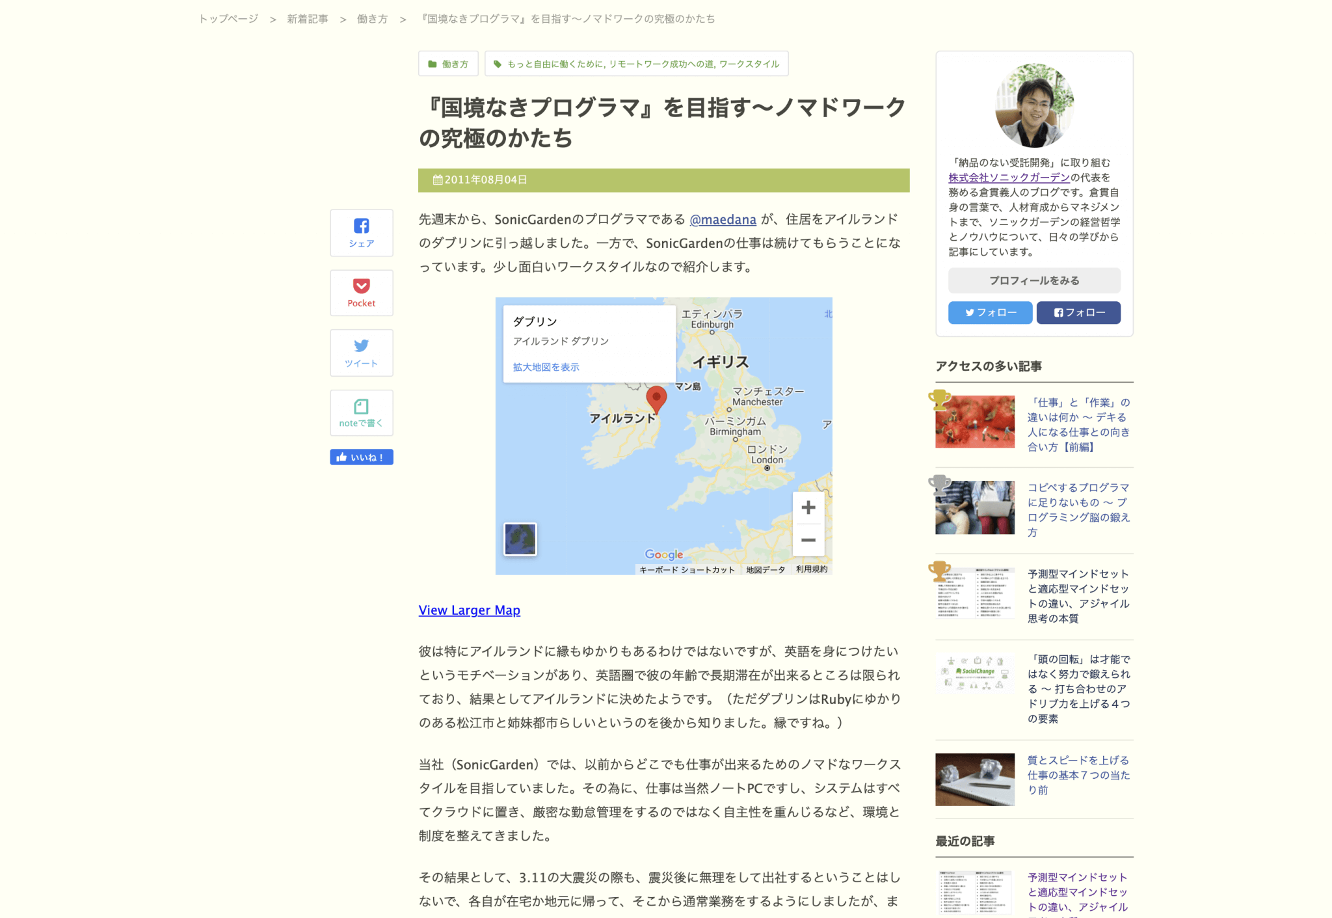Zoom out on the map with the minus button
The width and height of the screenshot is (1332, 918).
click(808, 540)
